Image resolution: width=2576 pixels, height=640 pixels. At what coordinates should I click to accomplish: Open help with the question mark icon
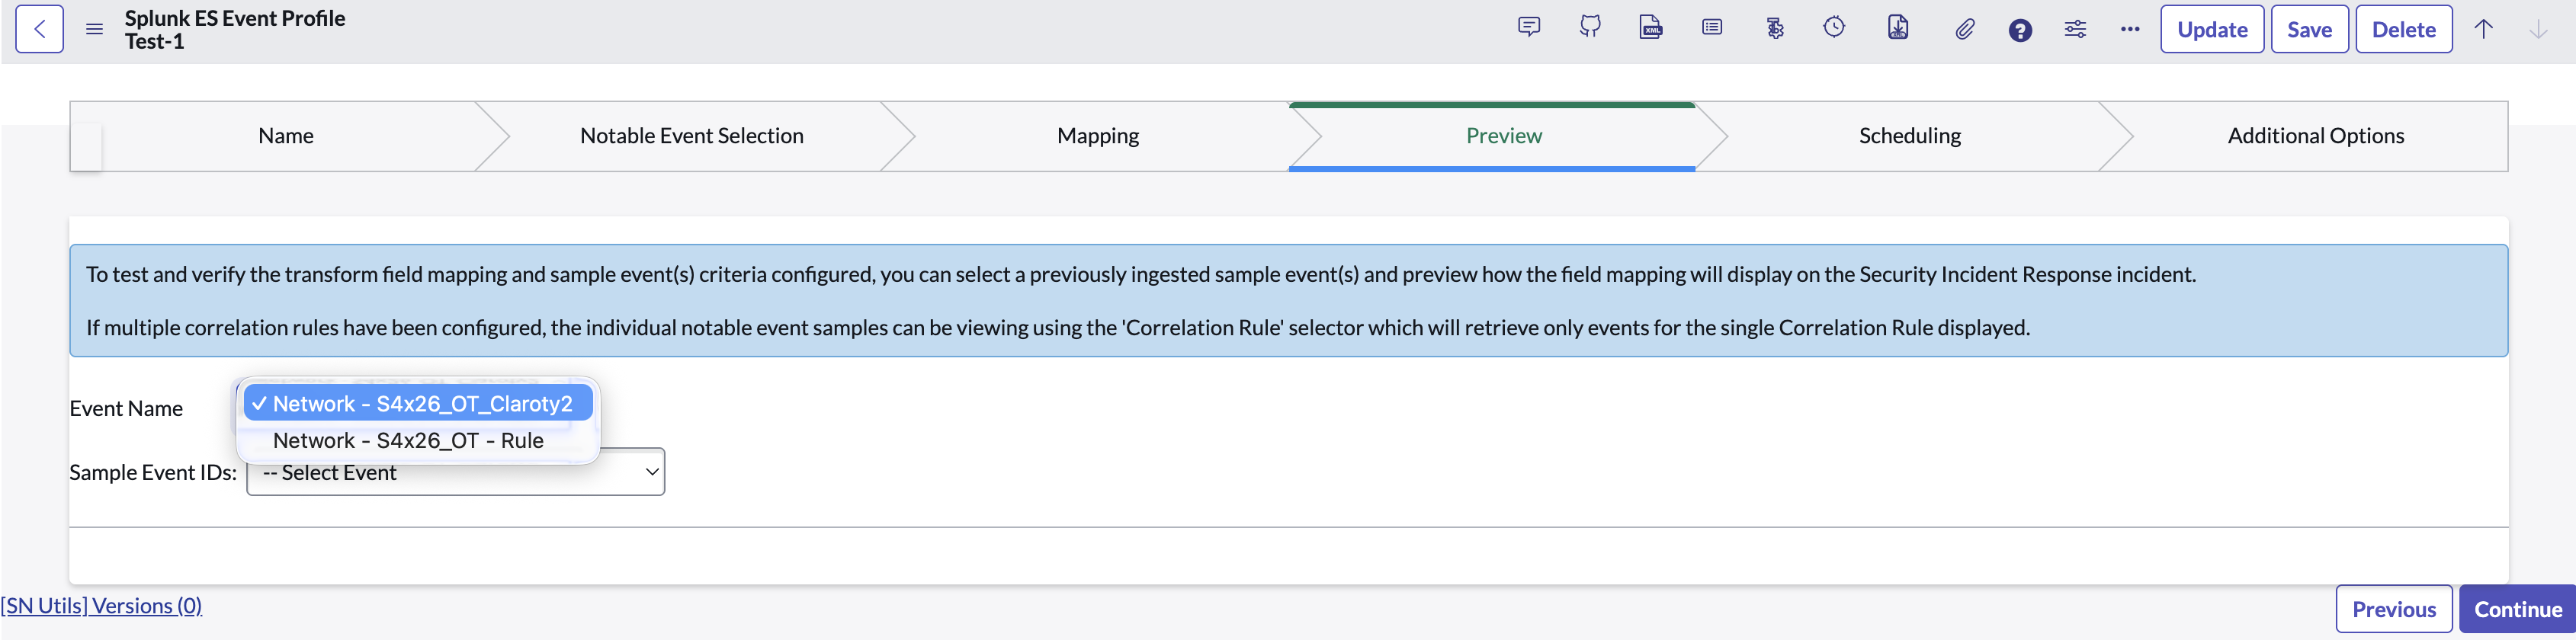click(2020, 30)
